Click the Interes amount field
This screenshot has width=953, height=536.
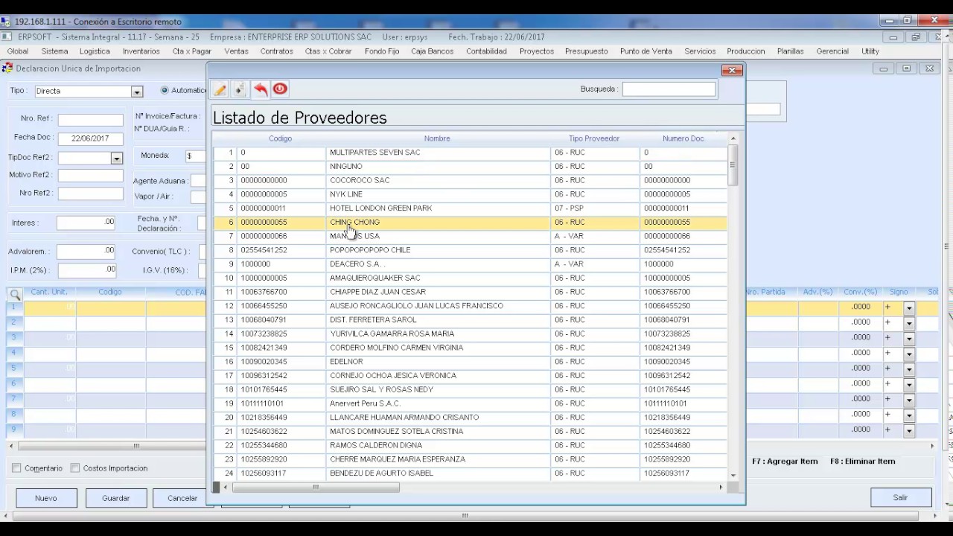pyautogui.click(x=86, y=223)
